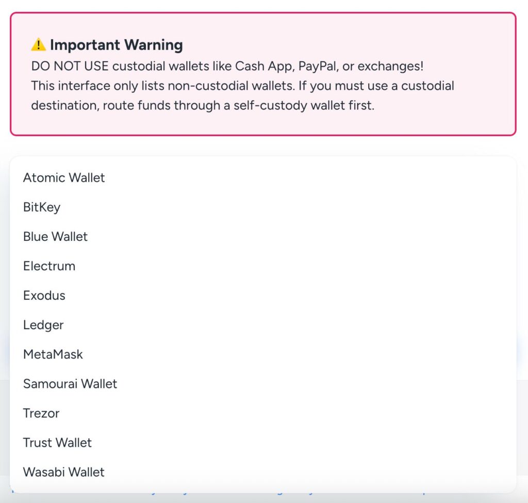Click the Important Warning heading

pyautogui.click(x=116, y=45)
